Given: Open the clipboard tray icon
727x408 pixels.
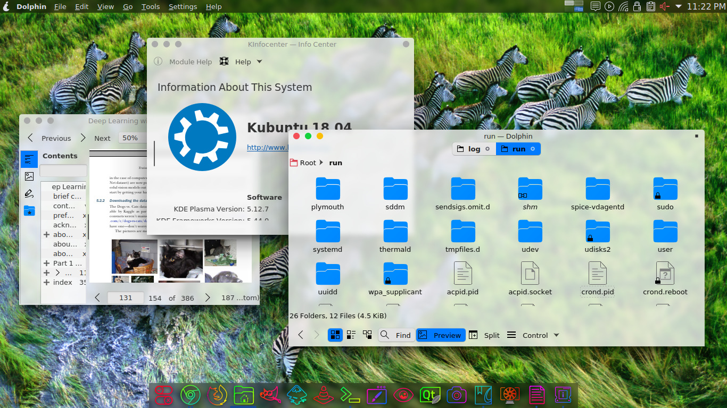Looking at the screenshot, I should 650,6.
